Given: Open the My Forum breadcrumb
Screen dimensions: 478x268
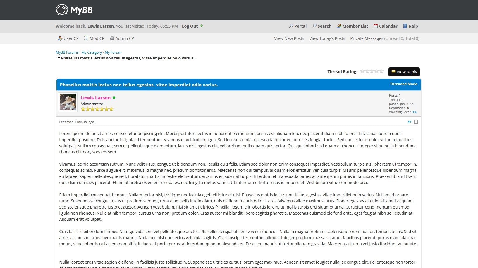Looking at the screenshot, I should 113,52.
